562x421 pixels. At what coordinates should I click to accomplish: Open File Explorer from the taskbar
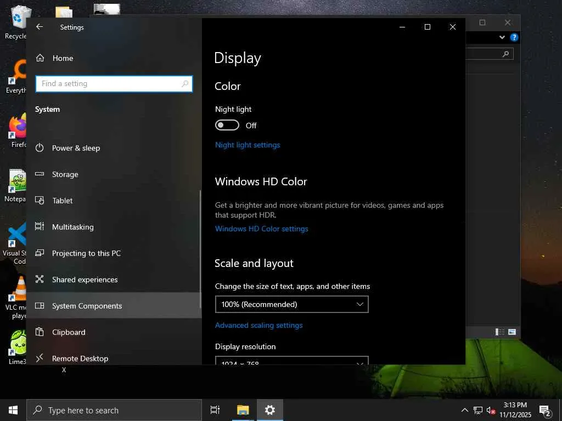[243, 410]
